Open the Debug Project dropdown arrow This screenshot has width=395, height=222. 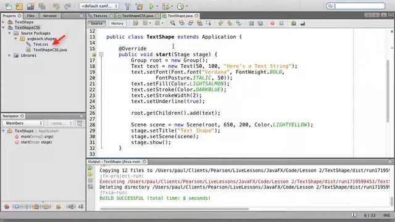coord(172,6)
